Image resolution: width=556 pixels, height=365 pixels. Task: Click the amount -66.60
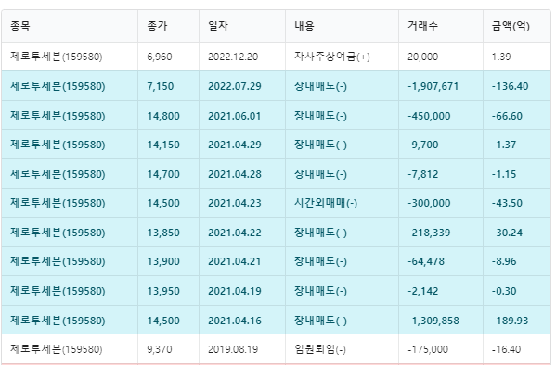(x=507, y=116)
